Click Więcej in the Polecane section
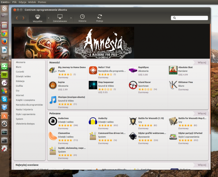The width and height of the screenshot is (218, 177). point(202,114)
